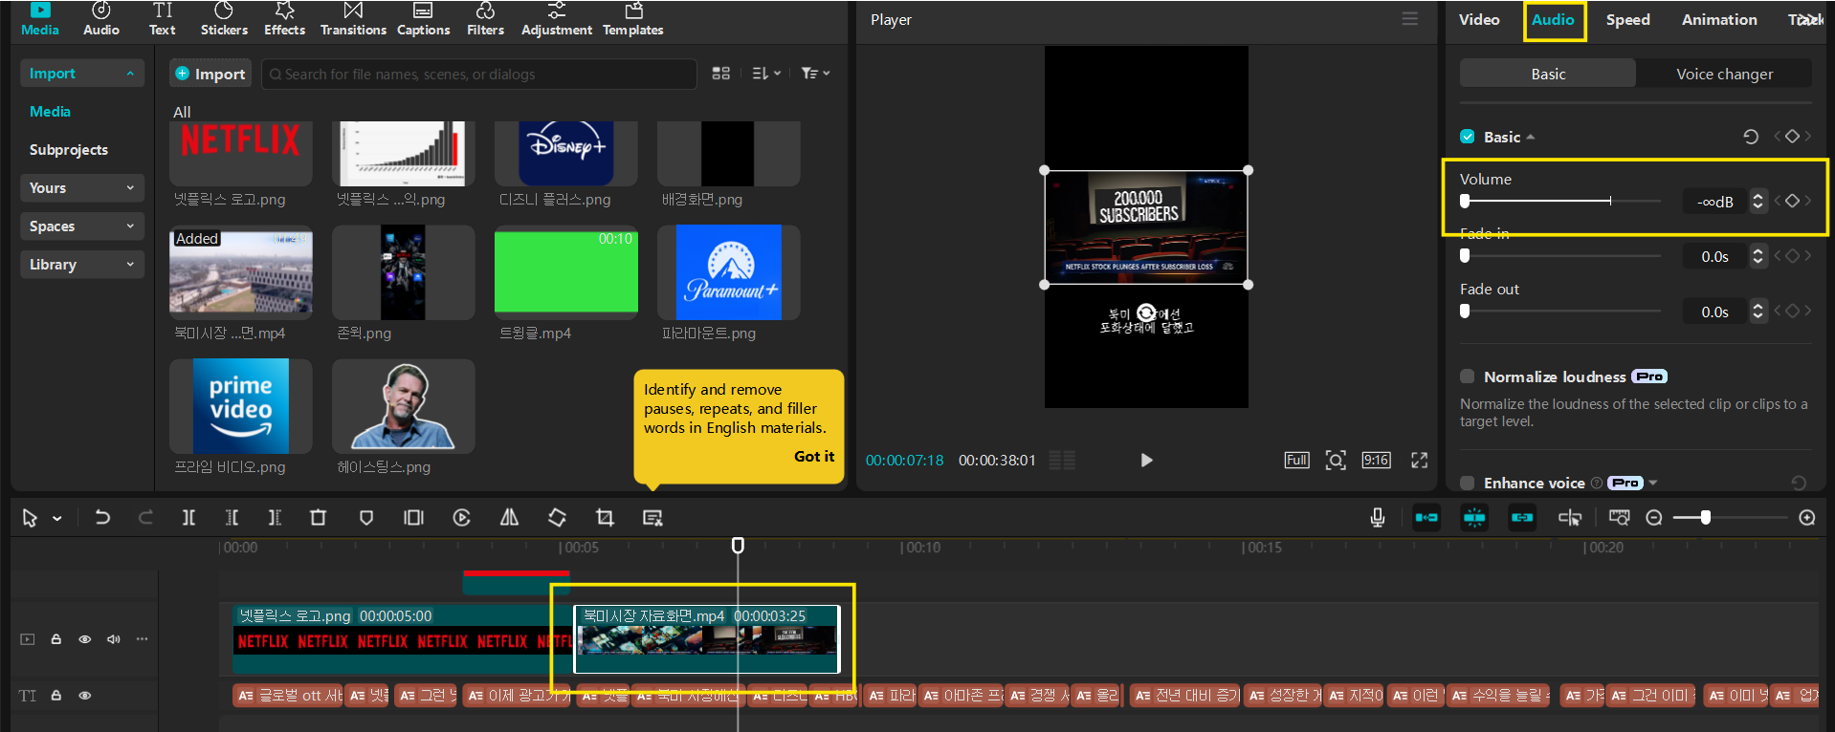The height and width of the screenshot is (732, 1835).
Task: Mirror the selected clip
Action: (509, 517)
